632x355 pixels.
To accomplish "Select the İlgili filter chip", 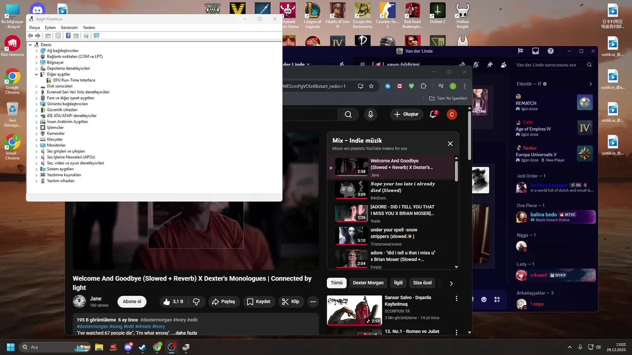I will (x=398, y=283).
